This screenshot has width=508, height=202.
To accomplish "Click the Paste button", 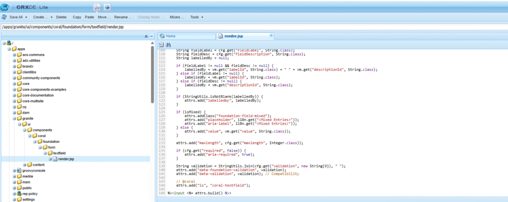I will (89, 17).
